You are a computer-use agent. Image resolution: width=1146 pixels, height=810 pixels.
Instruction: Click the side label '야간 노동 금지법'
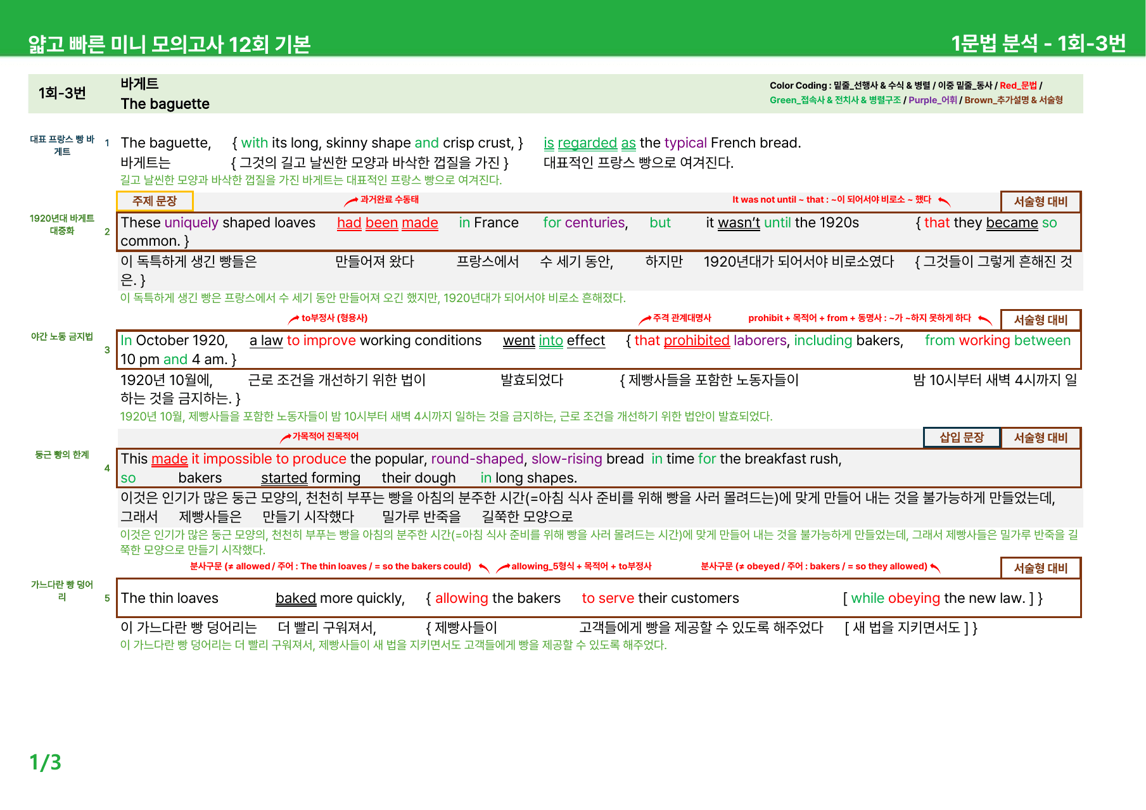(62, 336)
